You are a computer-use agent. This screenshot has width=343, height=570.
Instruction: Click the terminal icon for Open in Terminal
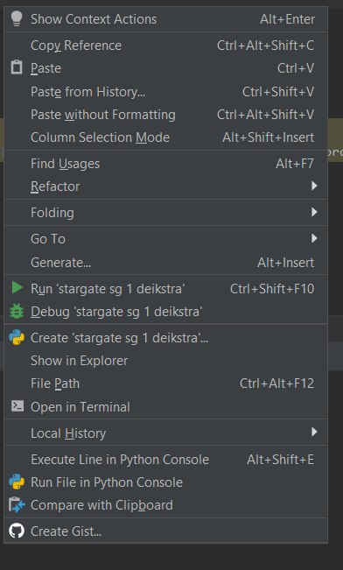tap(17, 406)
